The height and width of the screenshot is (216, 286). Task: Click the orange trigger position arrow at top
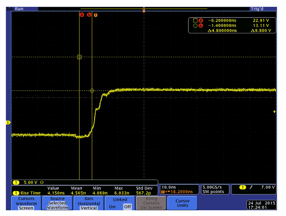(144, 10)
